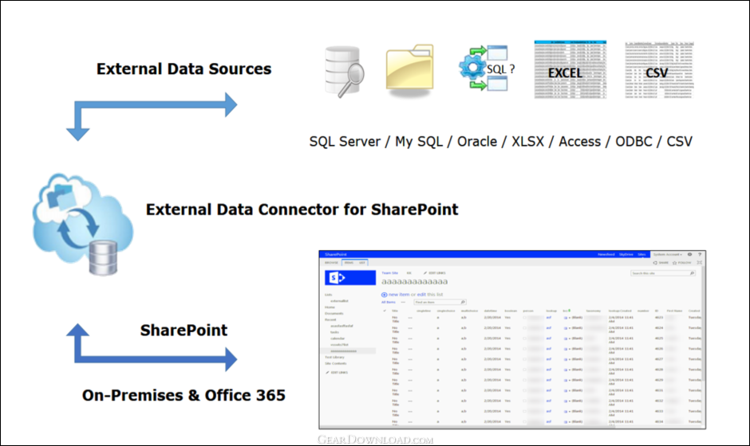Image resolution: width=750 pixels, height=446 pixels.
Task: Open SkyDrive in the top bar
Action: (626, 255)
